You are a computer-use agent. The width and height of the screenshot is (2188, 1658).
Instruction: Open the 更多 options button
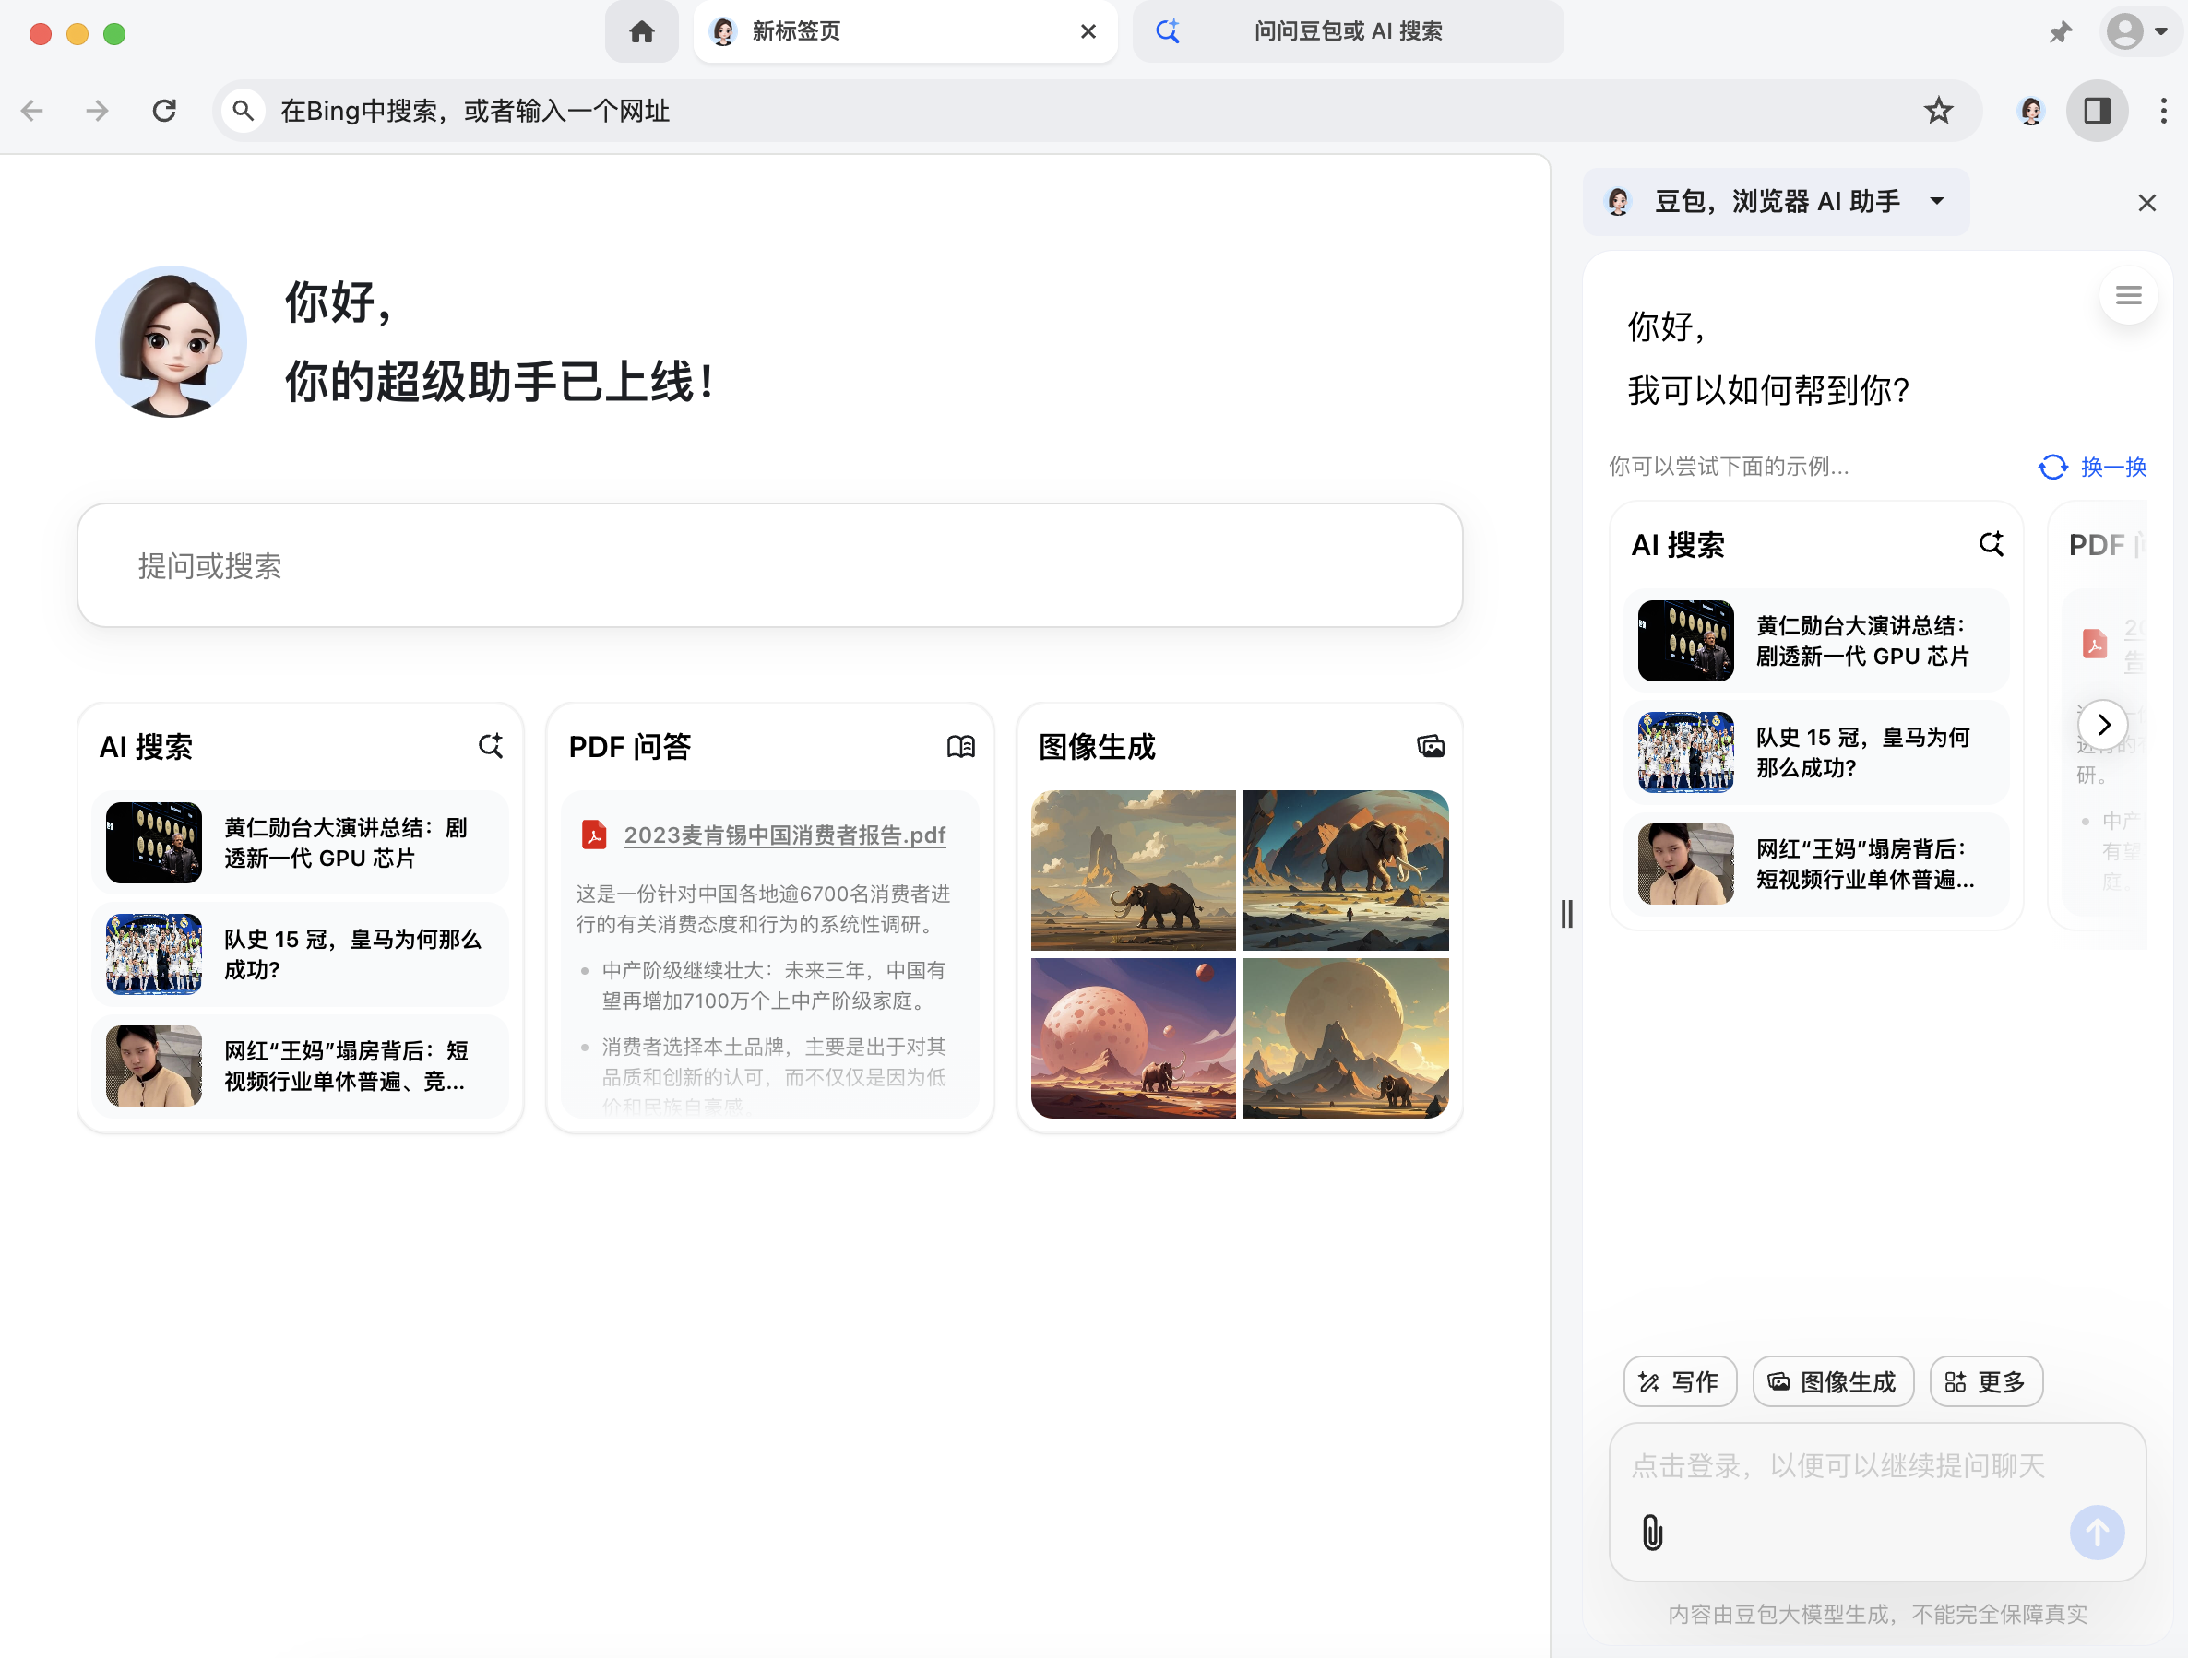[x=1986, y=1381]
